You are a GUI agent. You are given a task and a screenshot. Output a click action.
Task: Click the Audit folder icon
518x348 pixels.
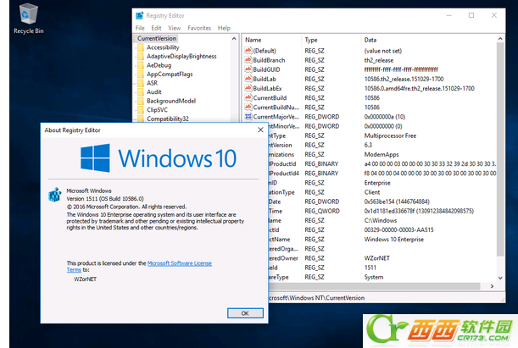(x=141, y=92)
